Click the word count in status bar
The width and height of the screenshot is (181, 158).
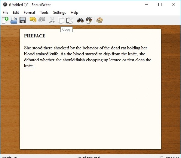9,157
